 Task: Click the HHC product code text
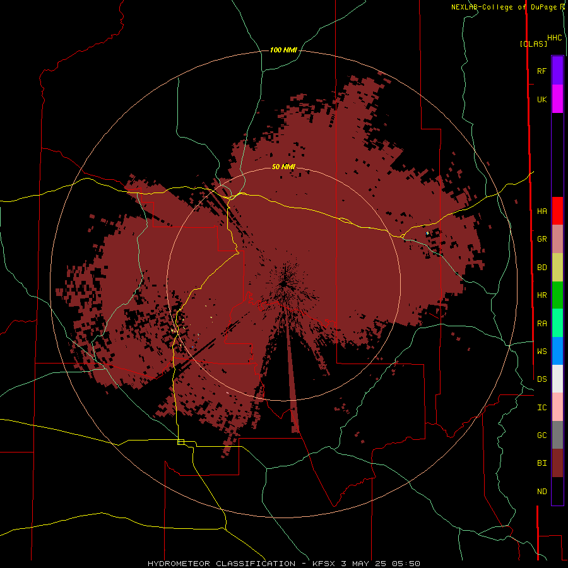[x=554, y=38]
